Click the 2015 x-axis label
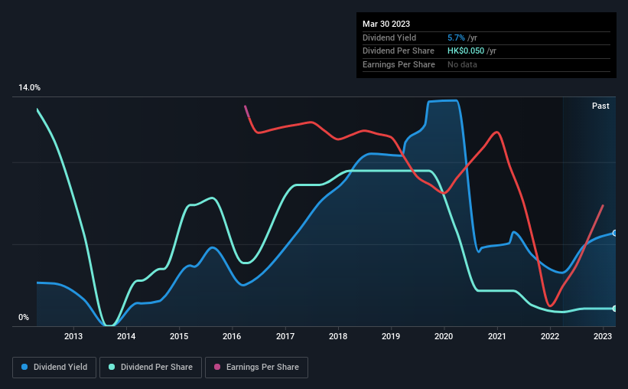The width and height of the screenshot is (628, 389). pyautogui.click(x=179, y=336)
